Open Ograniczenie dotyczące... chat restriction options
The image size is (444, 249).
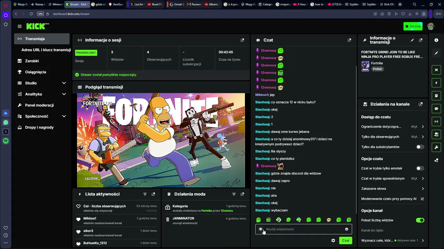393,127
